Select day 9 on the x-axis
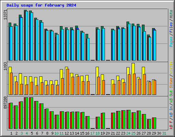Screen dimensions: 175x137 coord(52,133)
